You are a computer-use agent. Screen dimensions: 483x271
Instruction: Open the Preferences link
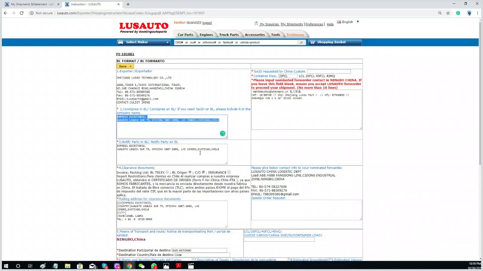(x=314, y=24)
